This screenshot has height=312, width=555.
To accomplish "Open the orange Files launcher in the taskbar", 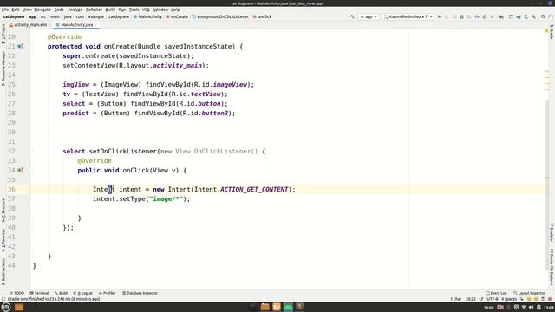I will [19, 307].
